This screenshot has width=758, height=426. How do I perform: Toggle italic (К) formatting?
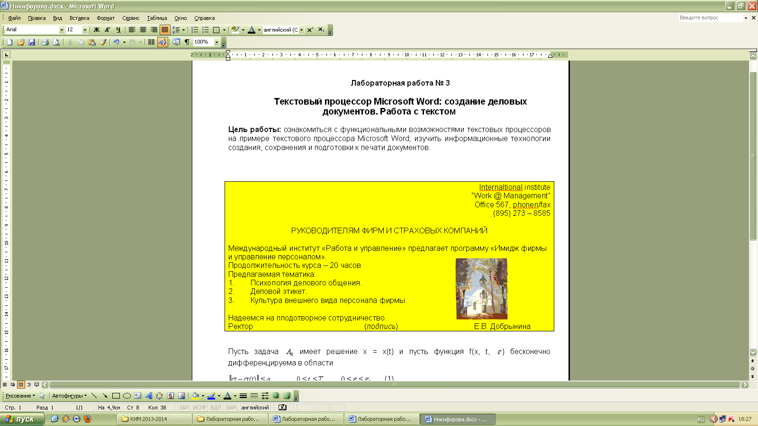[108, 30]
